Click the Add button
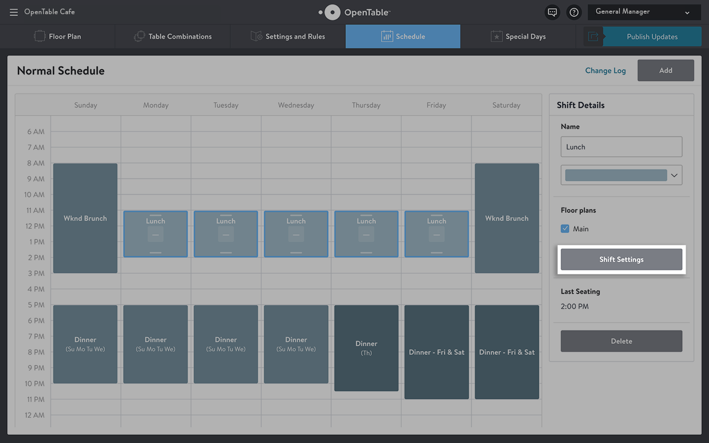 [665, 70]
